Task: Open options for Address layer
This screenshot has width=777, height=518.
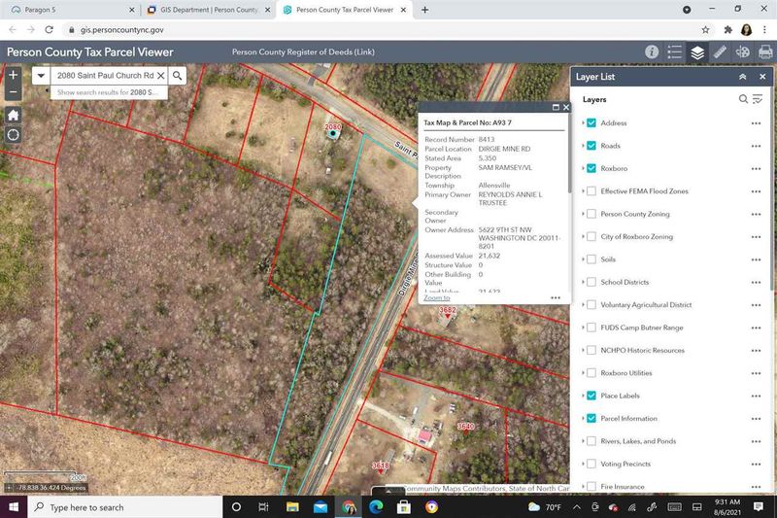Action: coord(756,123)
